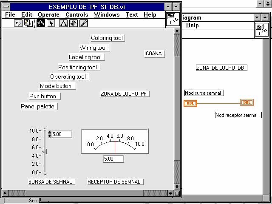
Task: Click the slider digital display 5.00 field
Action: click(x=62, y=134)
